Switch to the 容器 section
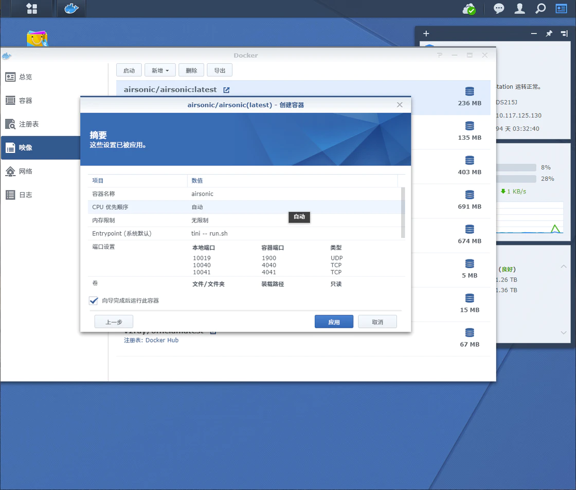Image resolution: width=576 pixels, height=490 pixels. (26, 101)
